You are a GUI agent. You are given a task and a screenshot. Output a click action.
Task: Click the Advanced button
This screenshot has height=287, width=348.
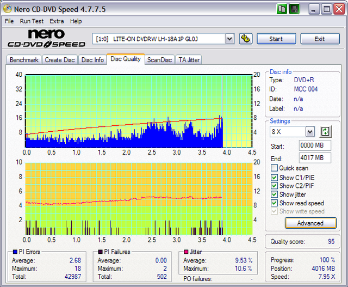310,223
